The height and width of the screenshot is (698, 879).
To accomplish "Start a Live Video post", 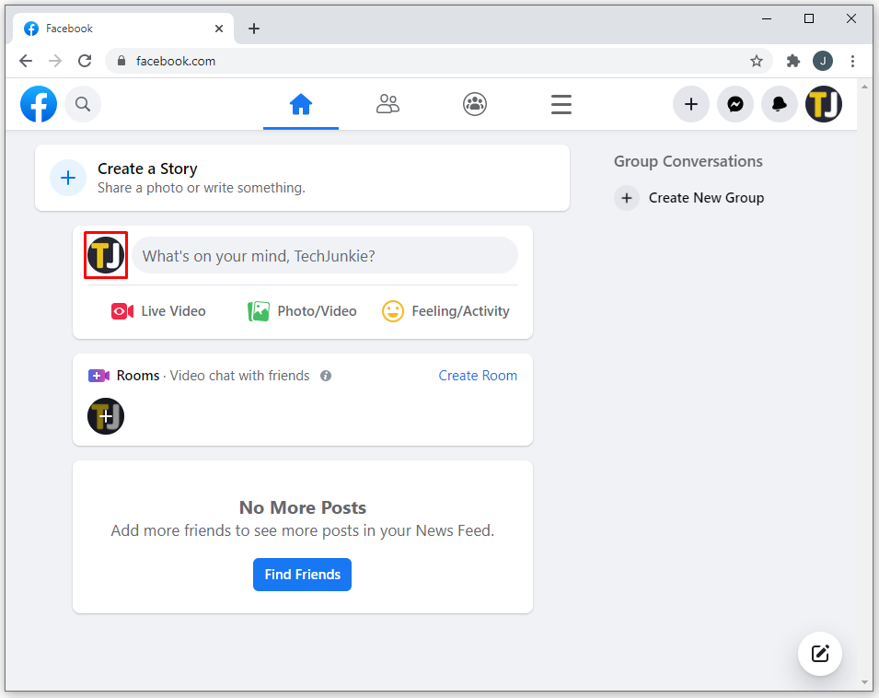I will tap(158, 311).
